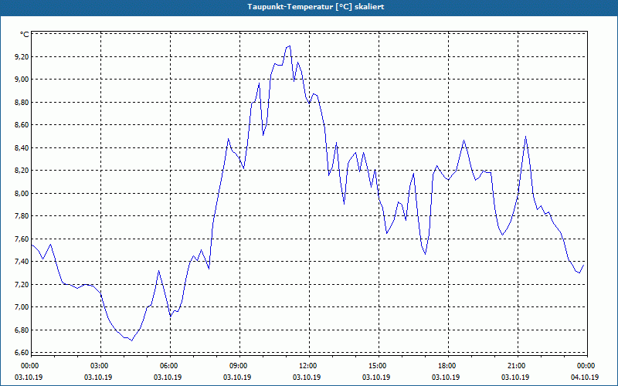Screen dimensions: 618x386
Task: Click the °C unit label on y-axis
Action: pos(25,35)
